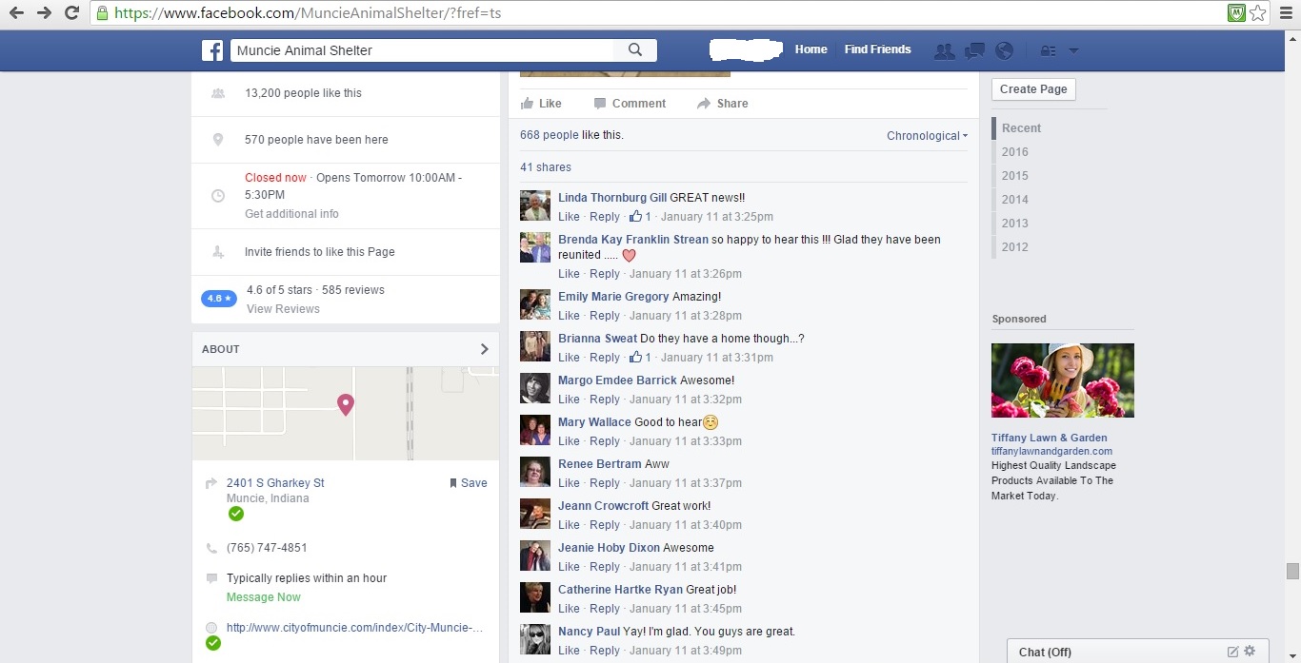Open Find Friends in top bar
This screenshot has width=1301, height=663.
(x=877, y=49)
